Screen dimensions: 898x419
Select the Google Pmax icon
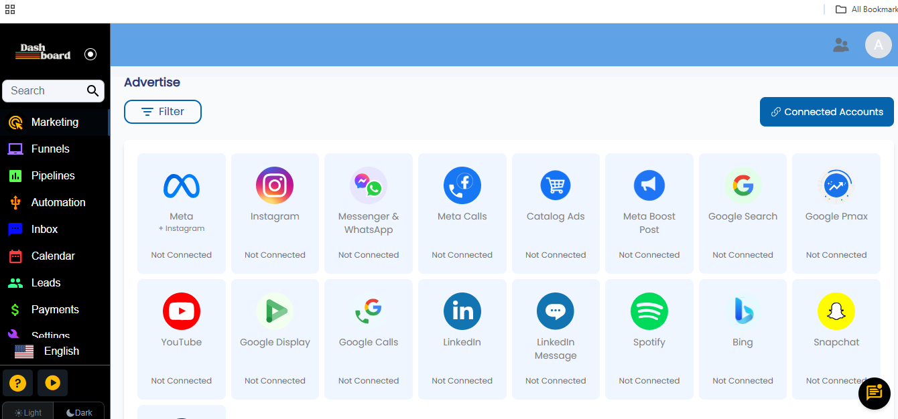pyautogui.click(x=836, y=185)
